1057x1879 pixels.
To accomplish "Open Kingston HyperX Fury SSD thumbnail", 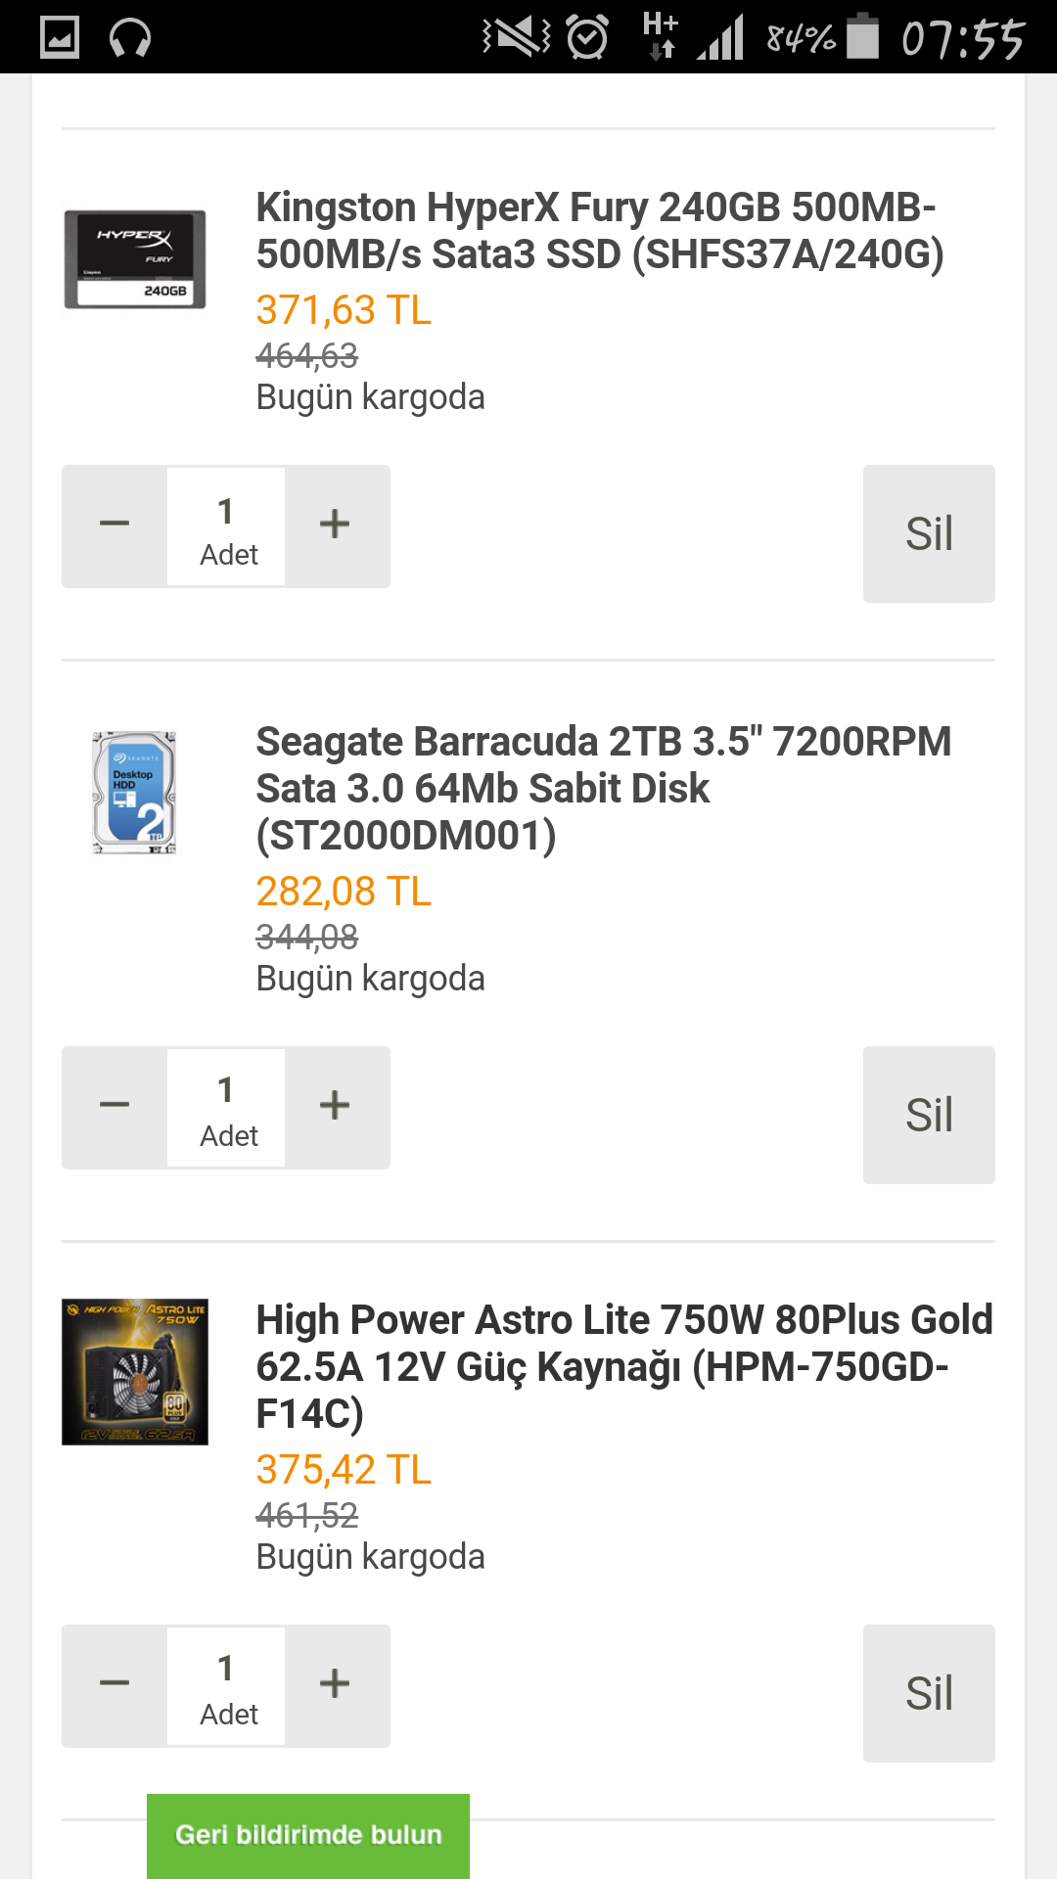I will 135,259.
